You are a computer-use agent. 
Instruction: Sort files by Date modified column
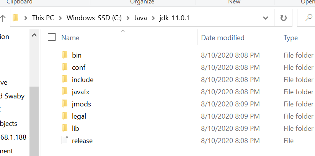point(223,37)
